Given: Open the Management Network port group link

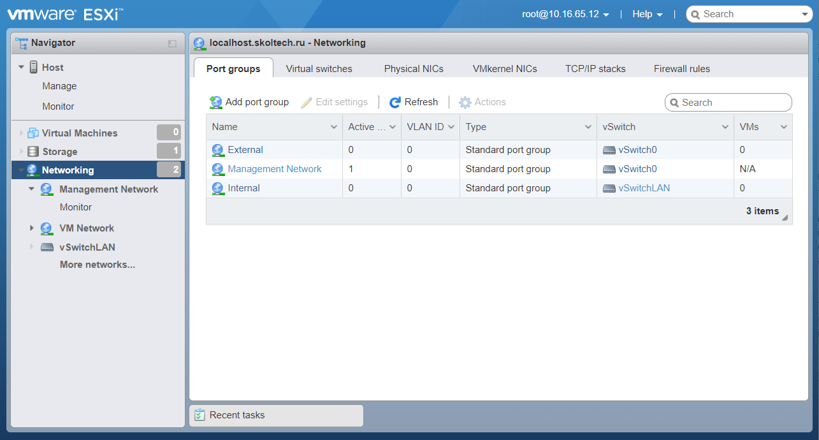Looking at the screenshot, I should (275, 169).
